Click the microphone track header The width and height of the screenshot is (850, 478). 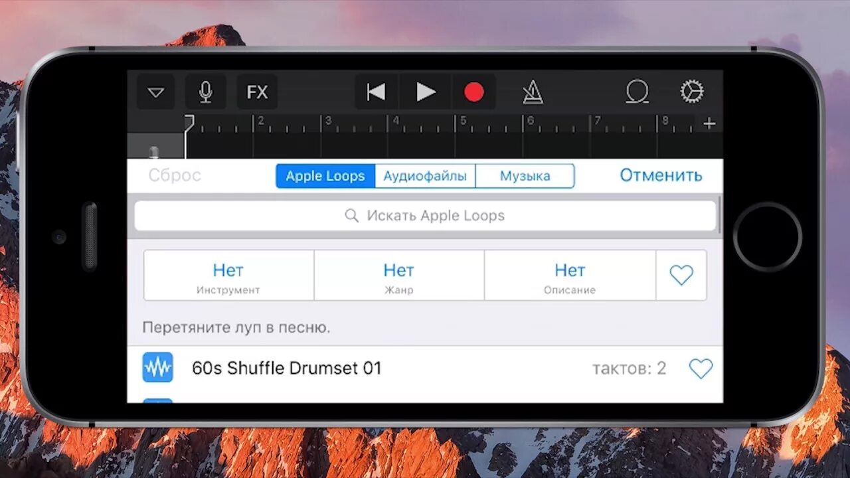tap(155, 146)
